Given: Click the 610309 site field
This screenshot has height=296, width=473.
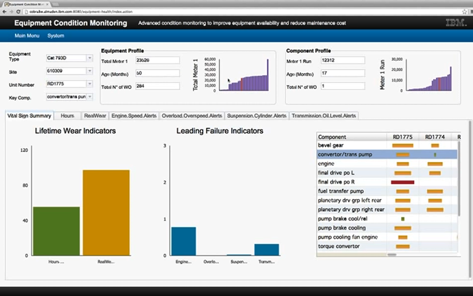Looking at the screenshot, I should coord(67,71).
